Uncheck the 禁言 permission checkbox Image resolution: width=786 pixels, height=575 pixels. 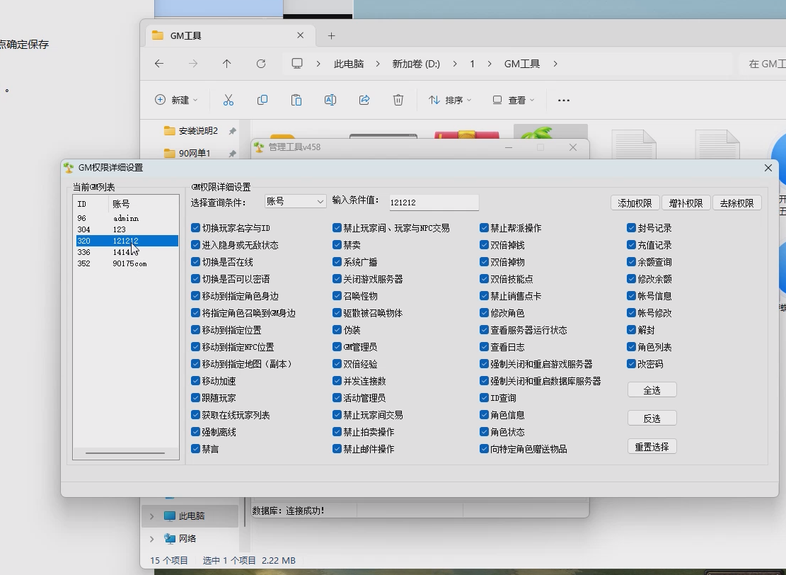(195, 448)
